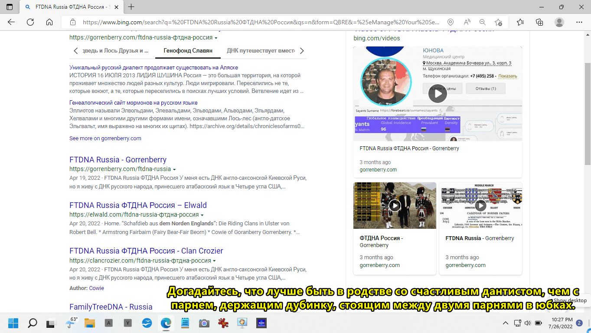The width and height of the screenshot is (591, 333).
Task: Open a new browser tab
Action: (131, 7)
